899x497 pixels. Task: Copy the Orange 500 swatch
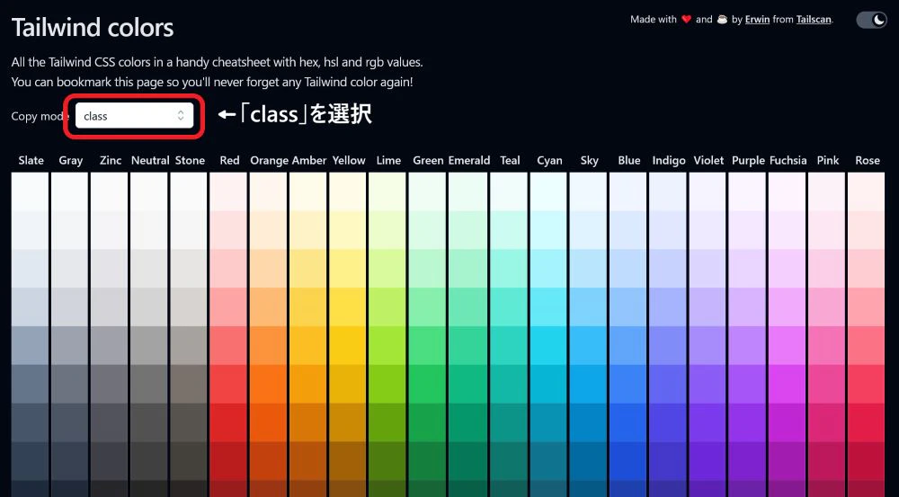[x=268, y=384]
